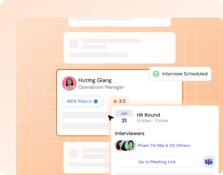Select the HR Round interview title
Image resolution: width=223 pixels, height=175 pixels.
click(x=148, y=115)
